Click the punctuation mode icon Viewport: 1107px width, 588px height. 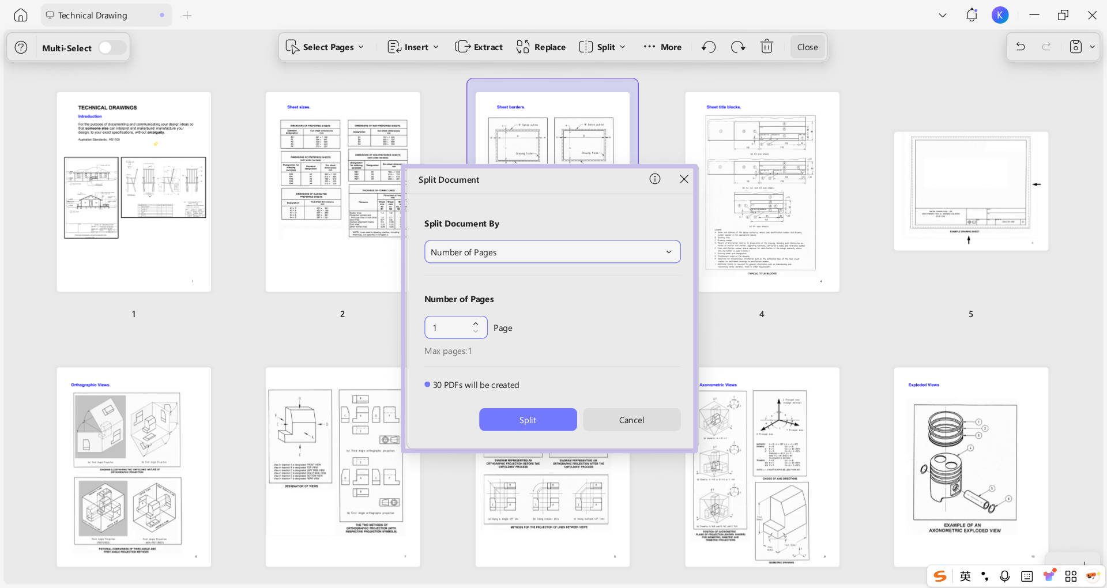pos(985,576)
